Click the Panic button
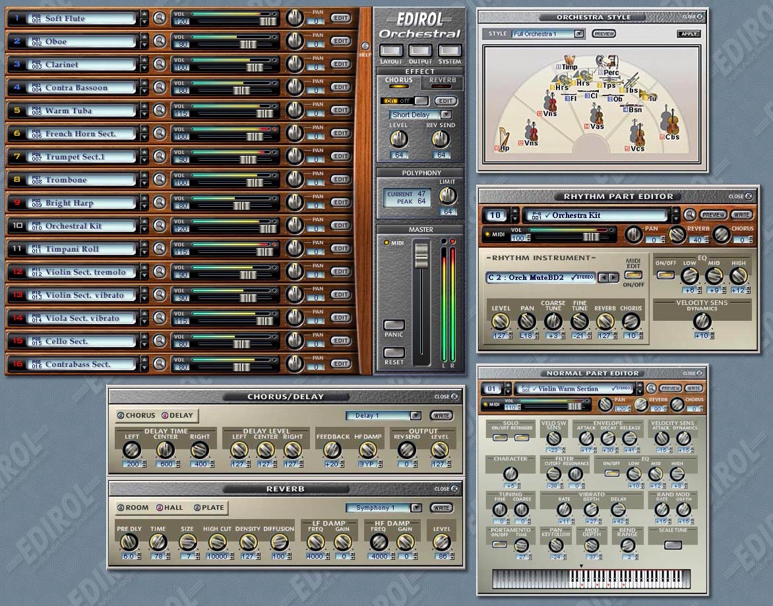This screenshot has height=606, width=773. 394,325
